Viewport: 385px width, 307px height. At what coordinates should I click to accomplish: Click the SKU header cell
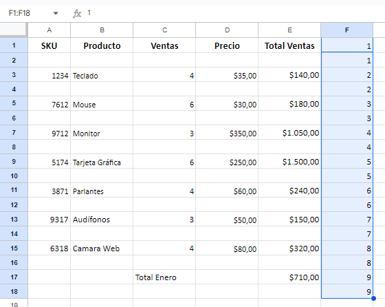click(49, 45)
